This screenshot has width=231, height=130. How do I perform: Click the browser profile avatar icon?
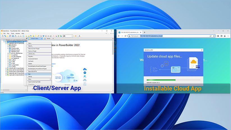(225, 36)
